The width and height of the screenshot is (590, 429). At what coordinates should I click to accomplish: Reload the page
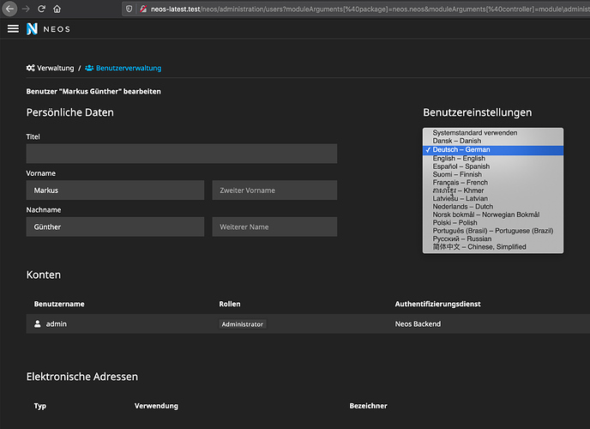click(41, 9)
